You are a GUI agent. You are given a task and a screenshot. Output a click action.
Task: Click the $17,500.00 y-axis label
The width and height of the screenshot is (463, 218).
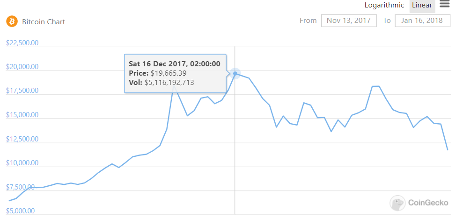point(22,91)
